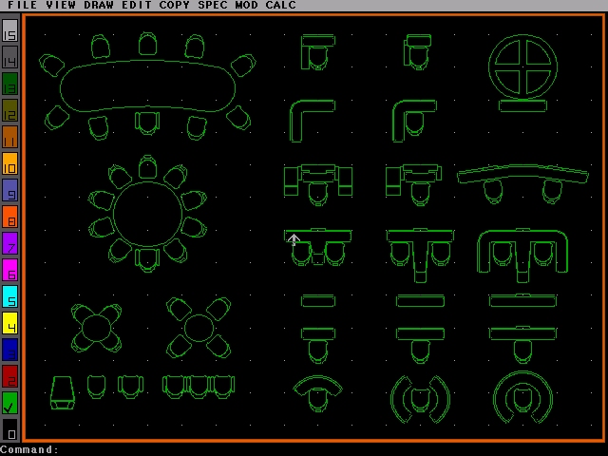The image size is (608, 456).
Task: Pick the round table with ten chairs
Action: [x=147, y=213]
